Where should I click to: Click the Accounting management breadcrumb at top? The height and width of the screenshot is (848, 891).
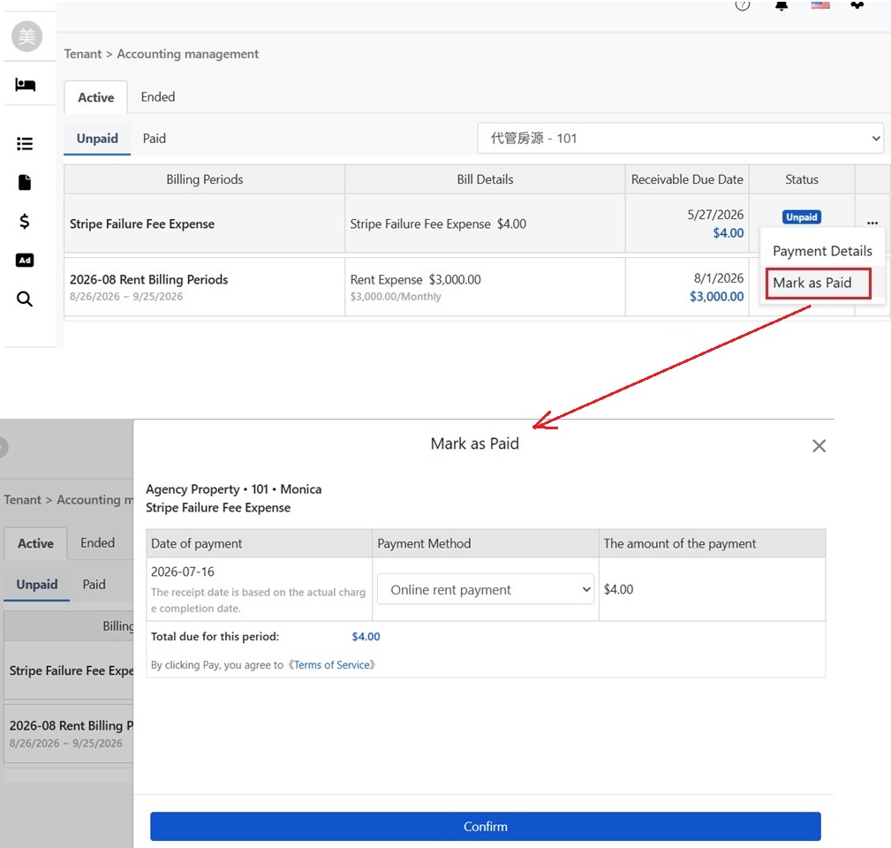click(187, 54)
